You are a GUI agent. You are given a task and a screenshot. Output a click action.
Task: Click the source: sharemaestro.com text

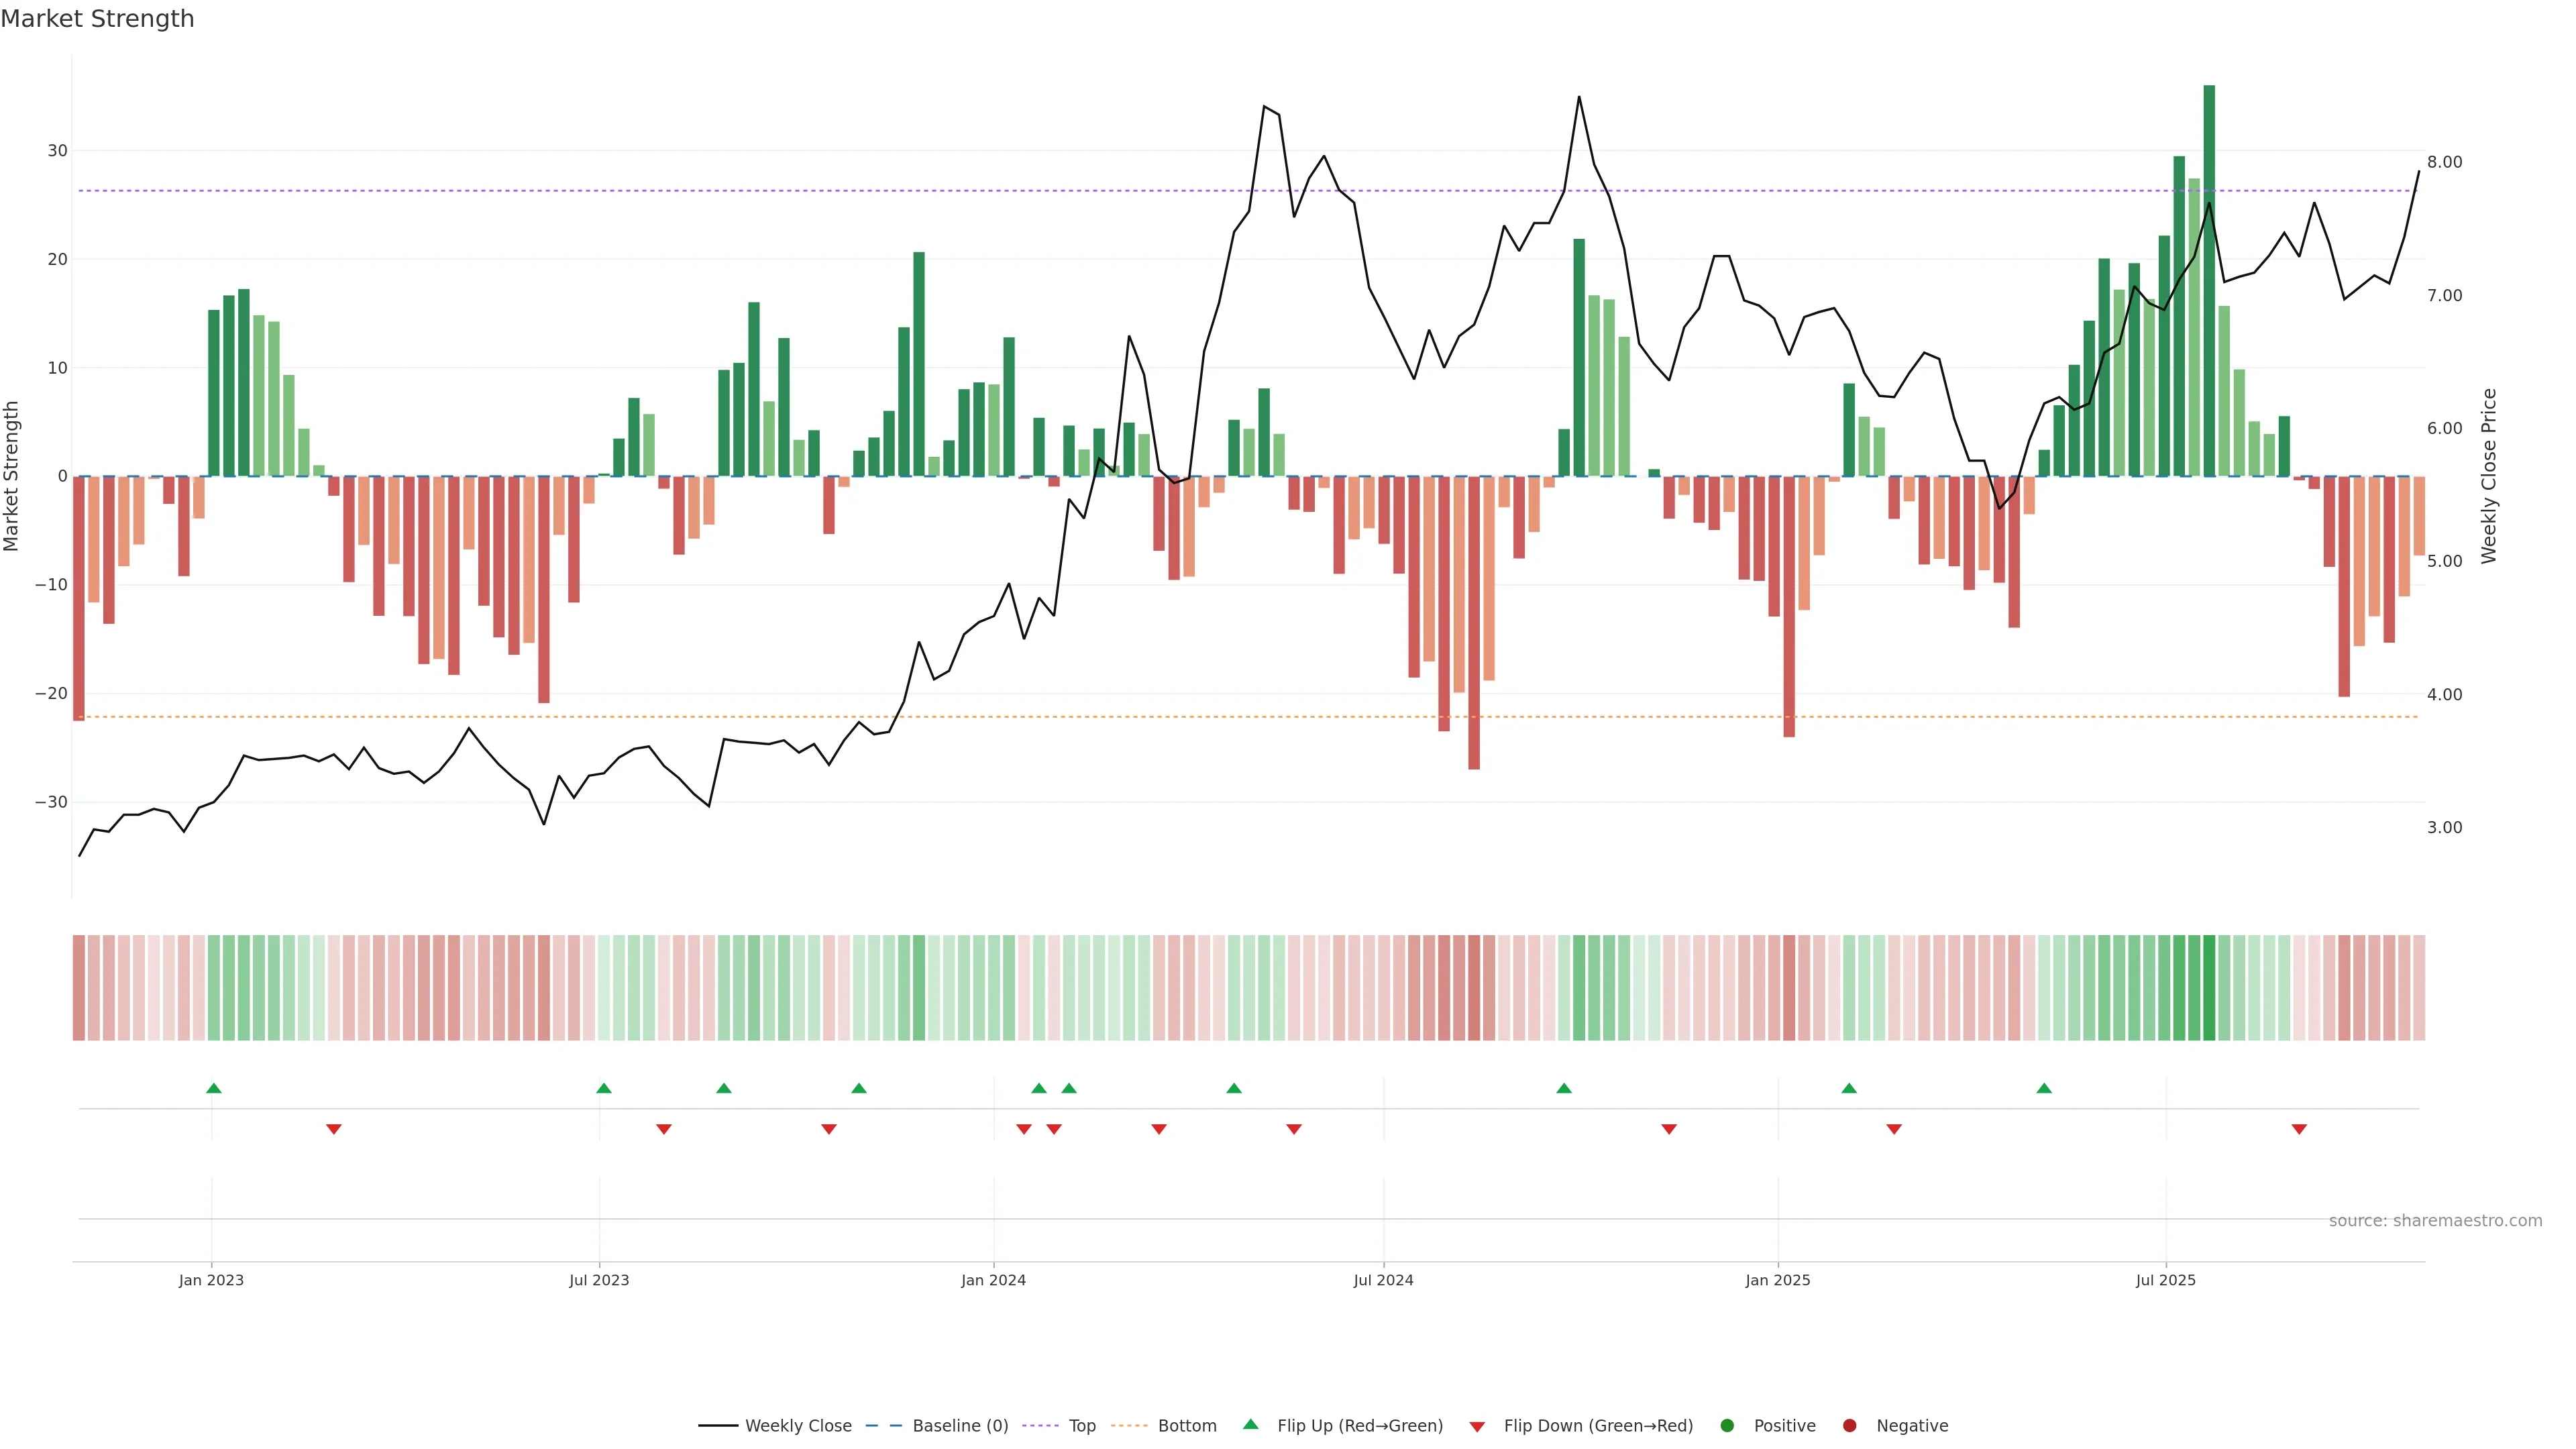pyautogui.click(x=2435, y=1220)
